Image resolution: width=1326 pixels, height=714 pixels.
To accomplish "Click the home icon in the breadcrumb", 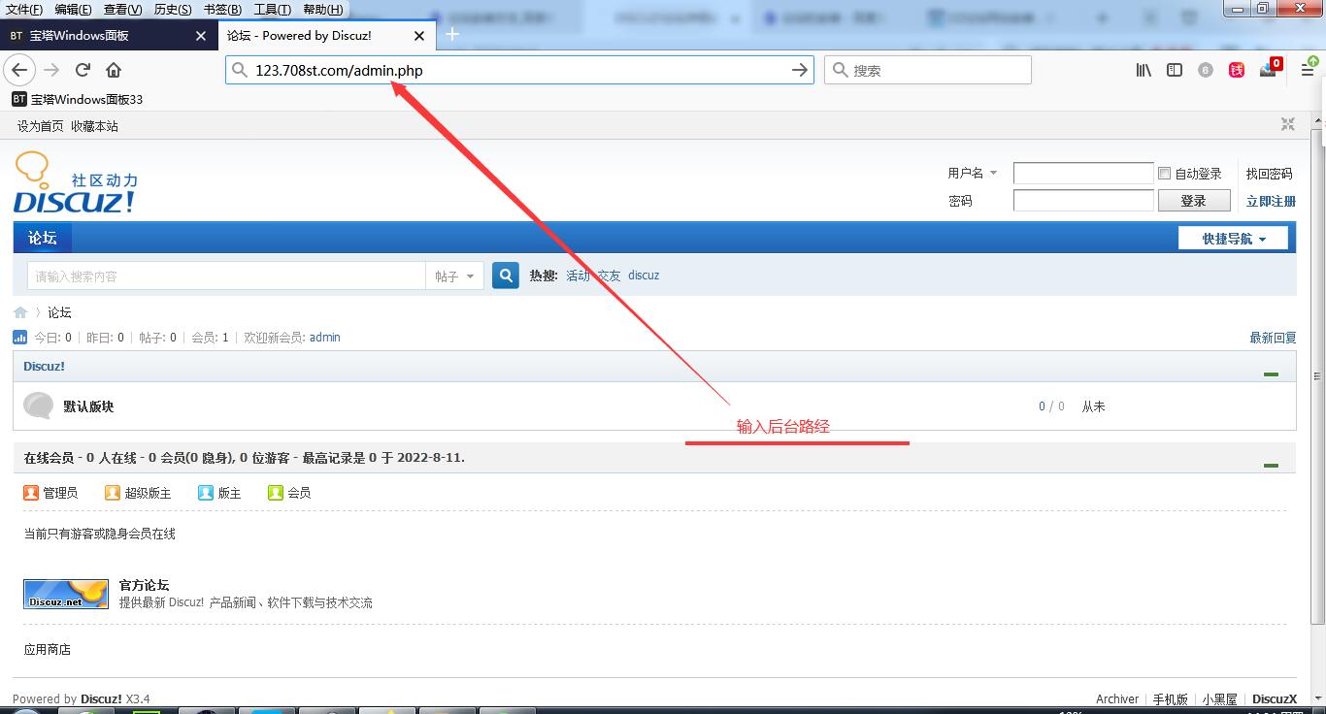I will [x=20, y=312].
